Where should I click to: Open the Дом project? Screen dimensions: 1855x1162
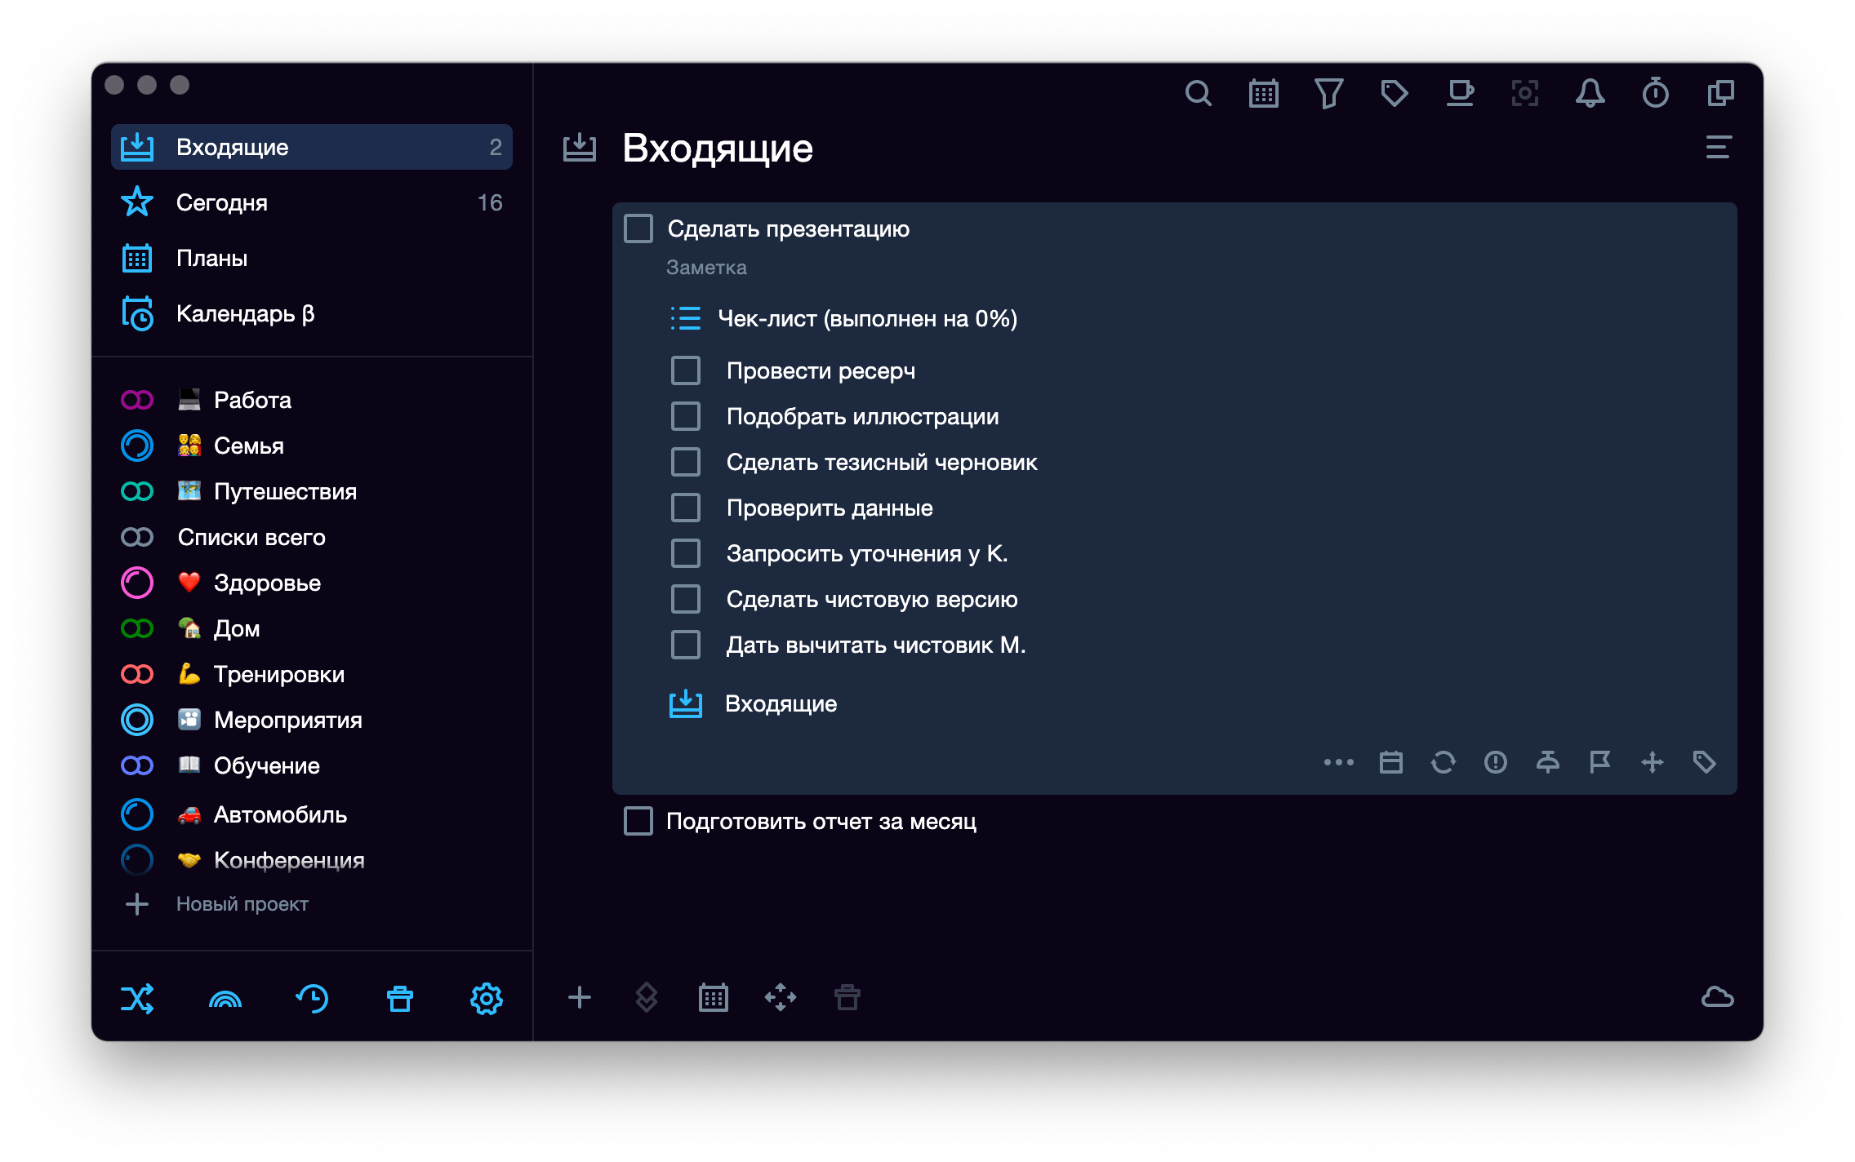point(312,628)
